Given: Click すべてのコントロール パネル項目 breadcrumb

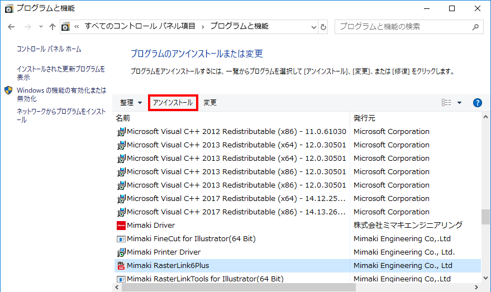Looking at the screenshot, I should point(140,26).
